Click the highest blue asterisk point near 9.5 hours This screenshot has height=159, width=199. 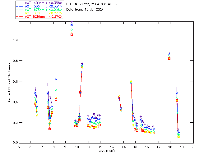pyautogui.click(x=72, y=25)
